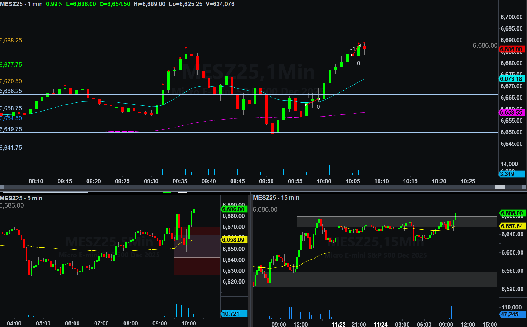Click the 1 min chart scrollbar right arrow
This screenshot has height=327, width=527.
(524, 187)
